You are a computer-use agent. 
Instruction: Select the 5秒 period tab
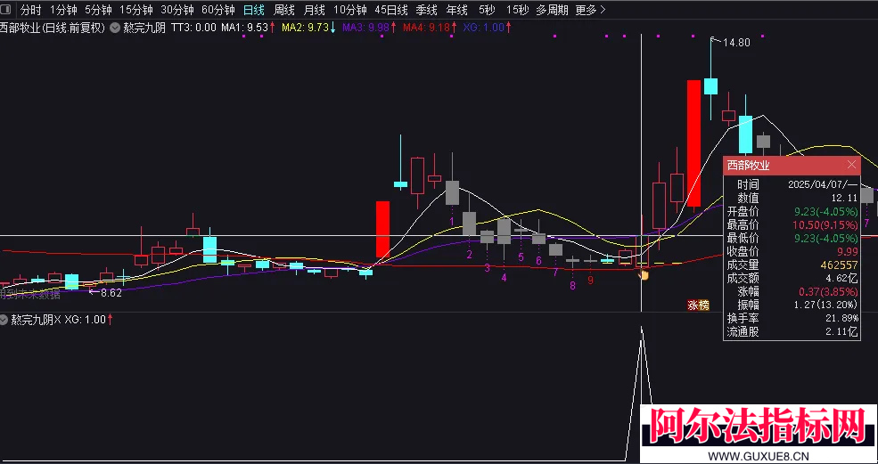tap(487, 10)
